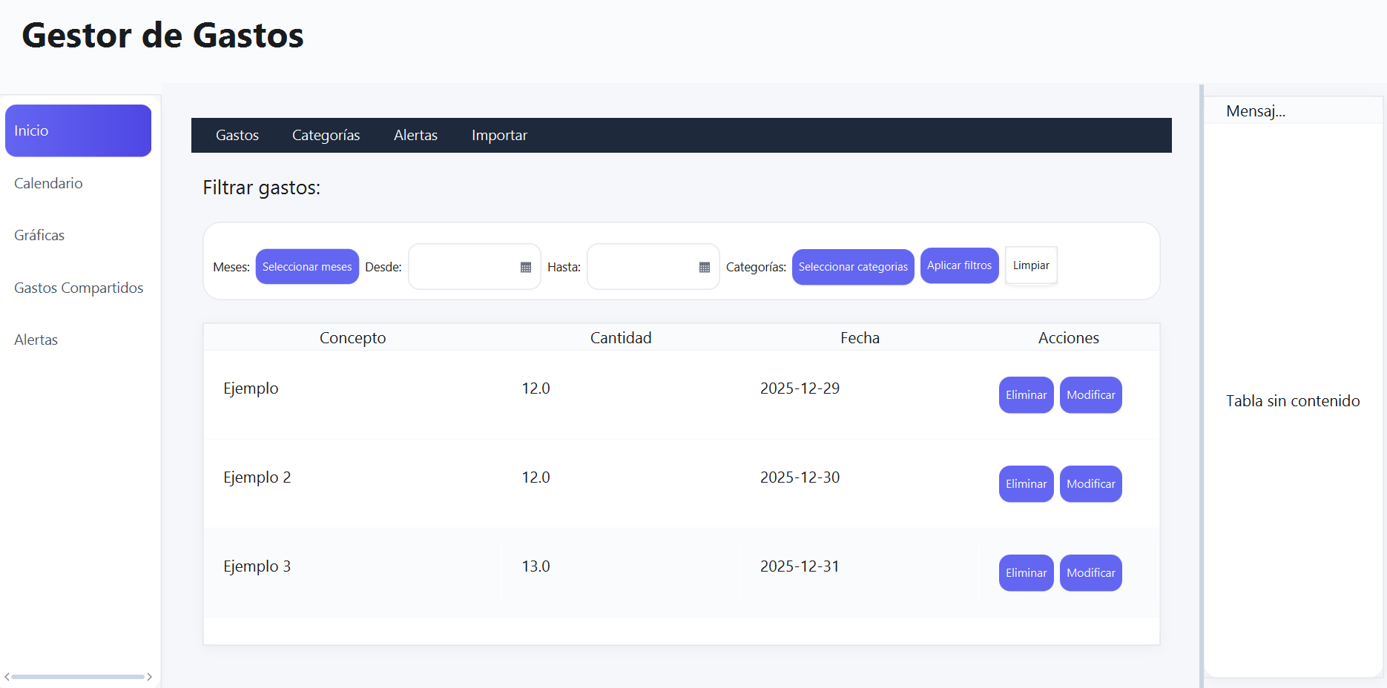Open the Hasta date picker calendar icon
Viewport: 1387px width, 688px height.
pyautogui.click(x=705, y=267)
